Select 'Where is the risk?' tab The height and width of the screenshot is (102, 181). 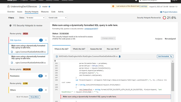coord(61,49)
